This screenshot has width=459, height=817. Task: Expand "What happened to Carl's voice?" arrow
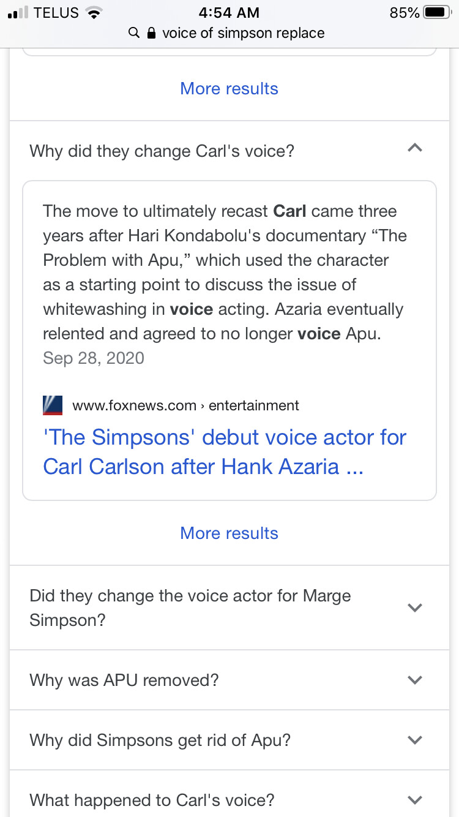pos(415,800)
